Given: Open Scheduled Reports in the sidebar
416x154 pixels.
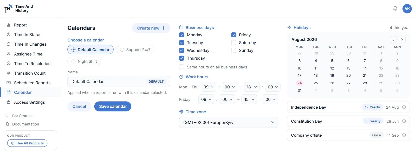Looking at the screenshot, I should click(30, 83).
